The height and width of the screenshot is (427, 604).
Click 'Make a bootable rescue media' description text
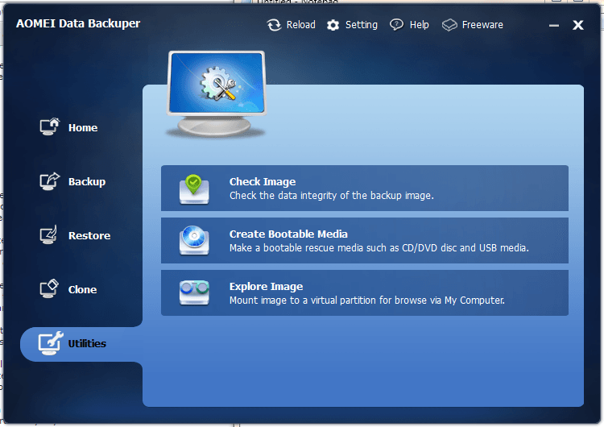(x=379, y=248)
